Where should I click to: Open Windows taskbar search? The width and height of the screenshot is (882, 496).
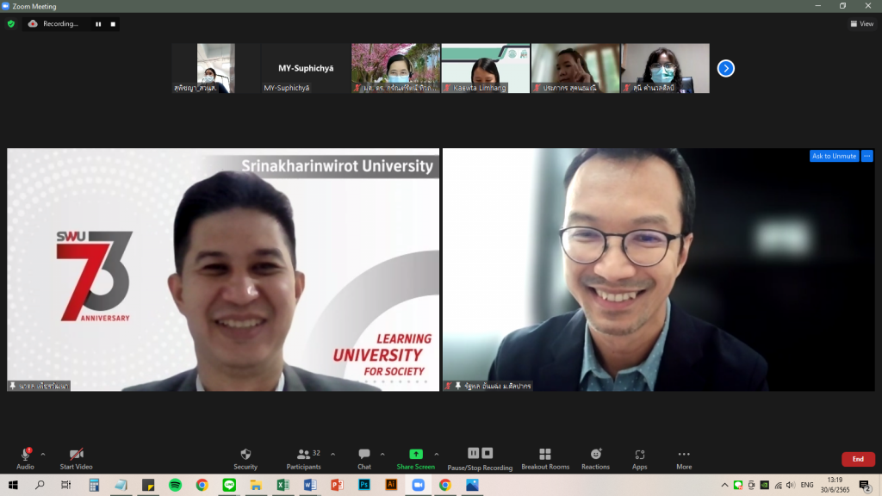tap(40, 485)
